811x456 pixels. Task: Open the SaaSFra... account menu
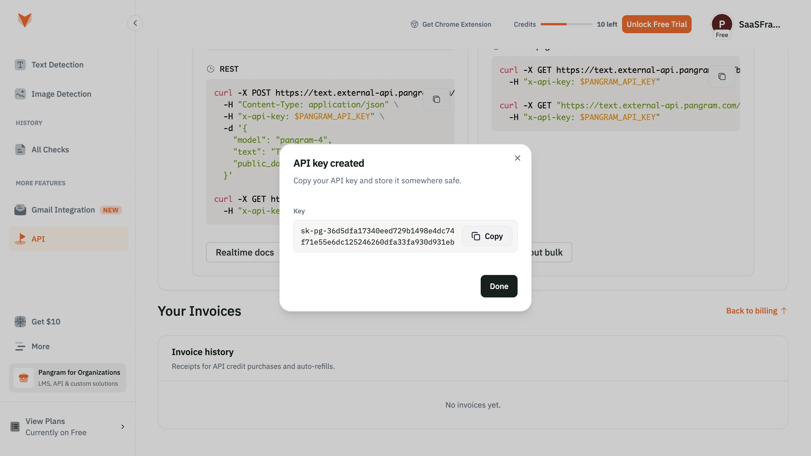[x=759, y=24]
